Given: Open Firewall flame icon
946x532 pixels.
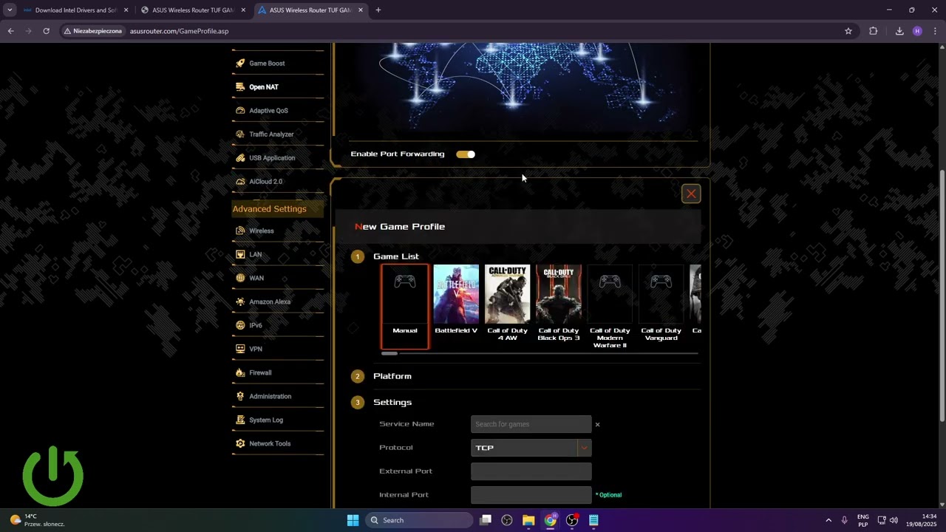Looking at the screenshot, I should click(240, 372).
